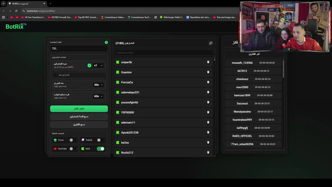Open 'Repartition des tach...' bookmark
The width and height of the screenshot is (332, 187).
coord(198,17)
